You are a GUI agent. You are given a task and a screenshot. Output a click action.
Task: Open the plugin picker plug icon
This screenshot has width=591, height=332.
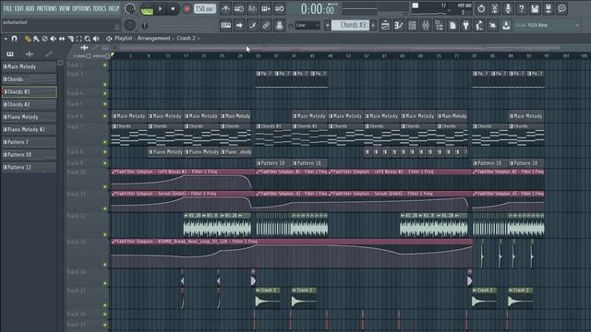click(465, 25)
